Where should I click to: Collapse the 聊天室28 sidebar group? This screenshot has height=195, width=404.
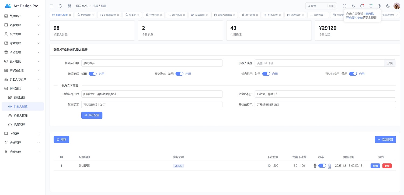coord(22,88)
